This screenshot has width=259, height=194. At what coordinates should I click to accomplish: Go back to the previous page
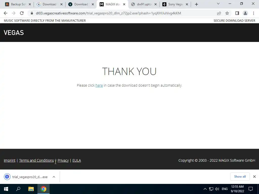tap(6, 13)
